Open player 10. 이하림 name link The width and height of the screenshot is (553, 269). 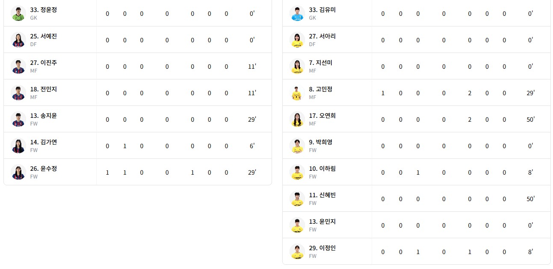tap(322, 169)
